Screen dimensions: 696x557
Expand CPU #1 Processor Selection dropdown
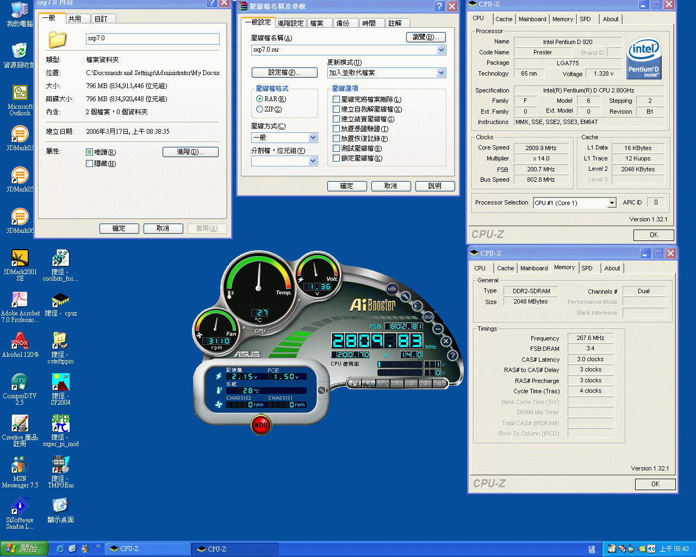tap(612, 203)
